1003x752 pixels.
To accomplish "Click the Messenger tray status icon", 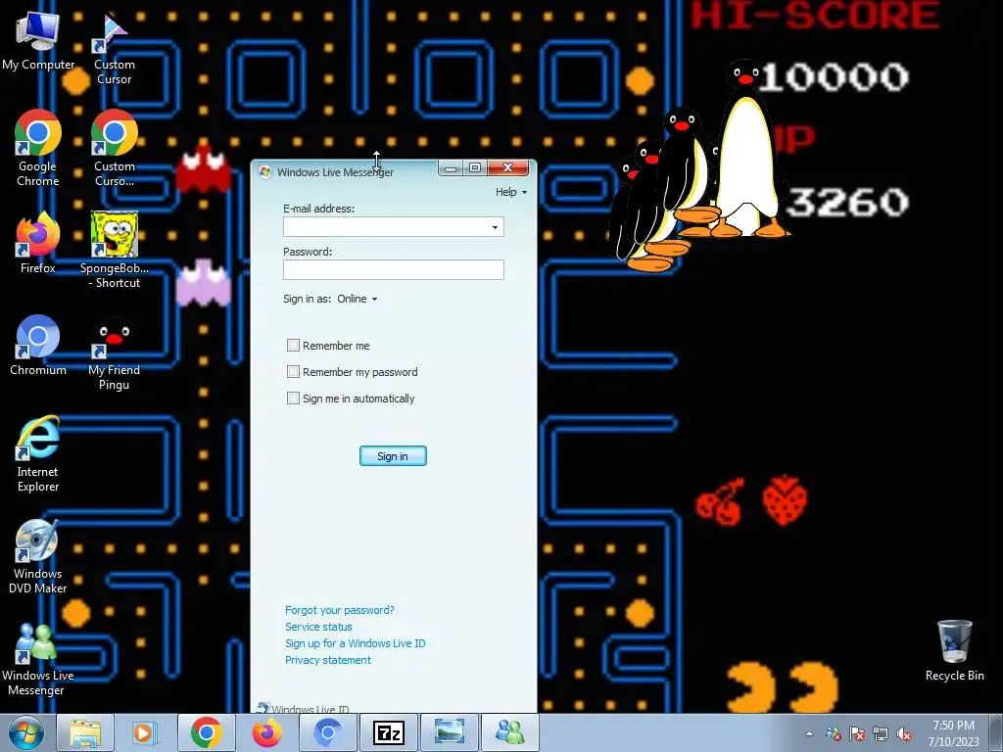I will [834, 733].
